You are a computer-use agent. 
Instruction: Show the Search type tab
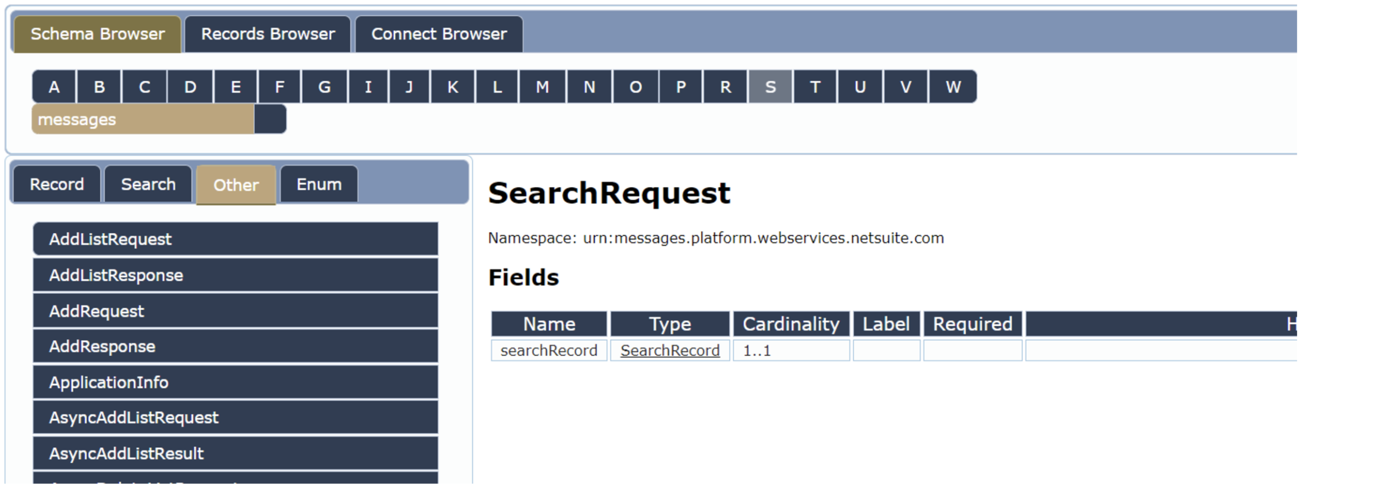148,184
